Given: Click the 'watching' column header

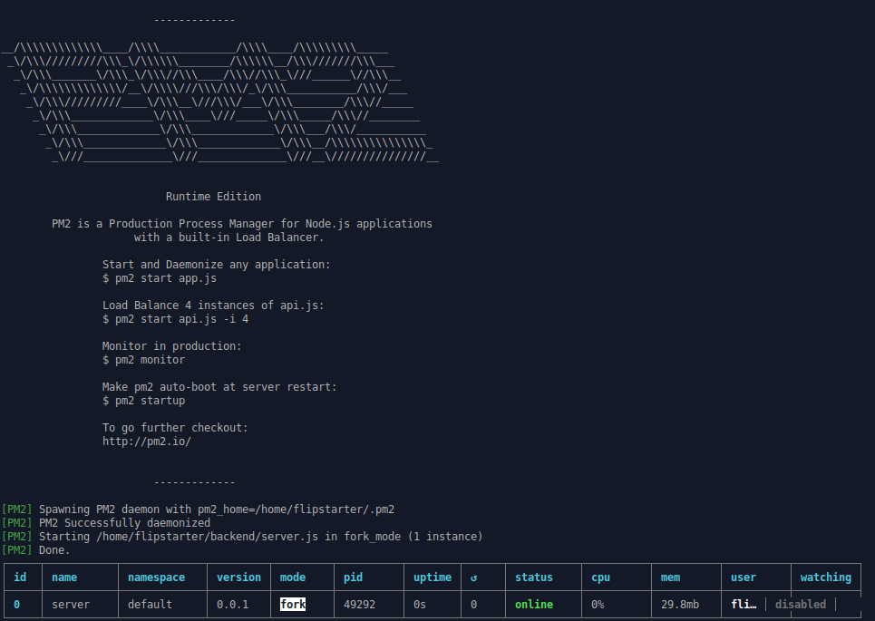Looking at the screenshot, I should (826, 577).
